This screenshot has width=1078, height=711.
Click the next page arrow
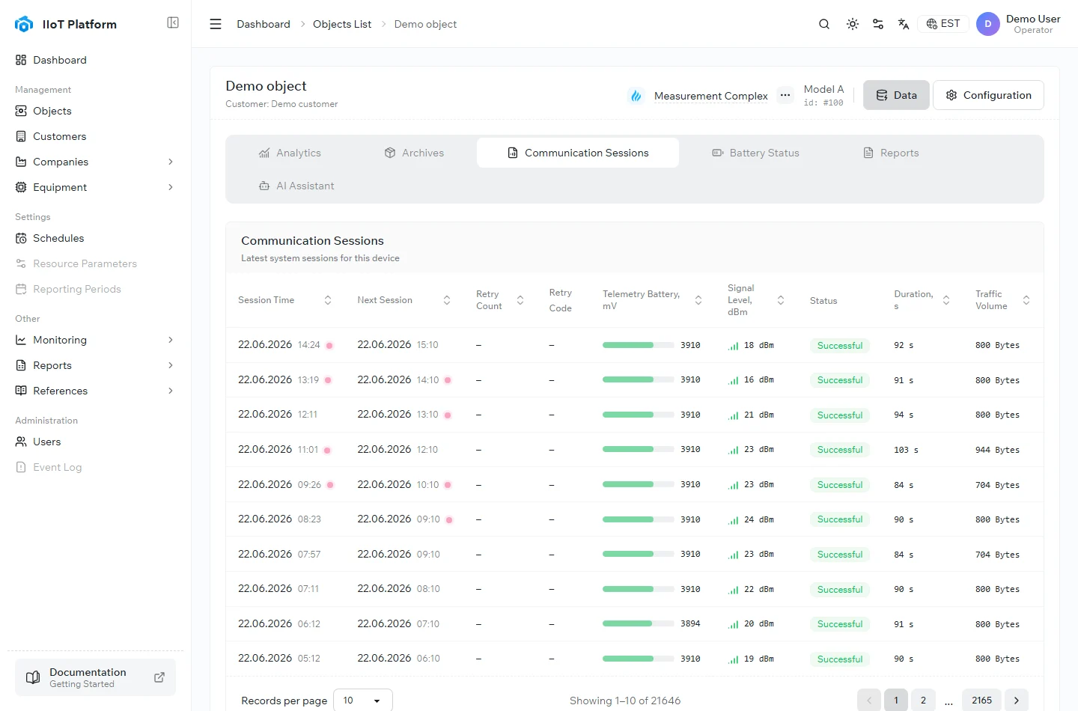[1017, 701]
